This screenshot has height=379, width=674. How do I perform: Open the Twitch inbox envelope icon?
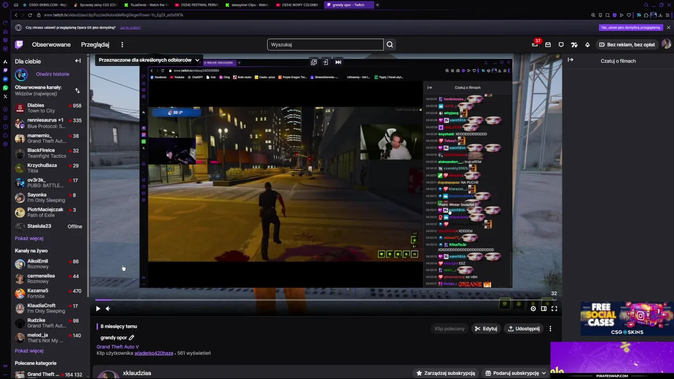(548, 45)
